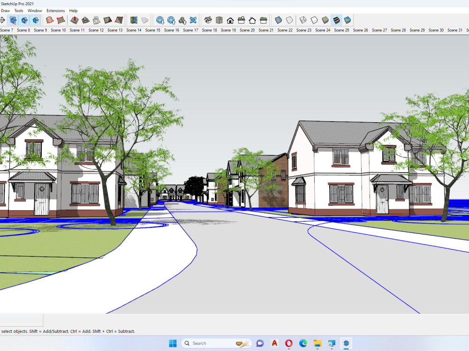
Task: Switch to Scene 12 tab
Action: tap(96, 30)
